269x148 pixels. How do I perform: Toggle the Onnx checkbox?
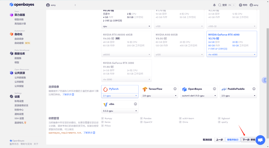pyautogui.click(x=180, y=122)
